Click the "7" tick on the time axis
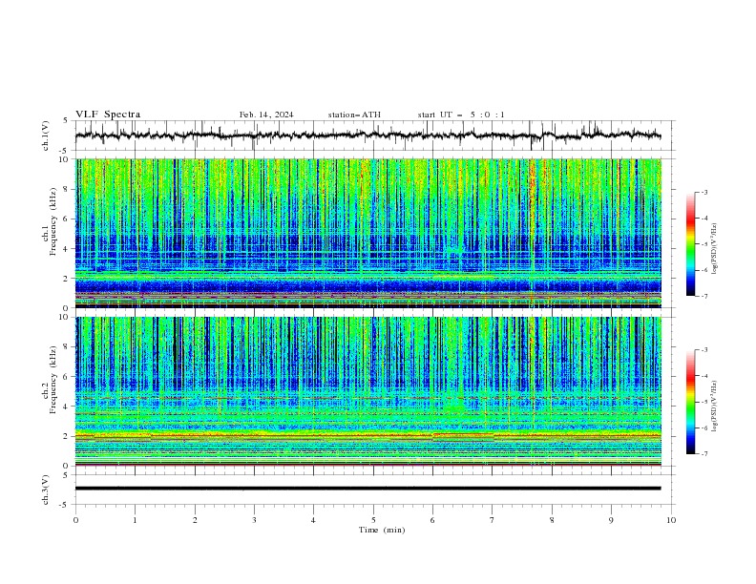The width and height of the screenshot is (756, 584). click(x=493, y=520)
